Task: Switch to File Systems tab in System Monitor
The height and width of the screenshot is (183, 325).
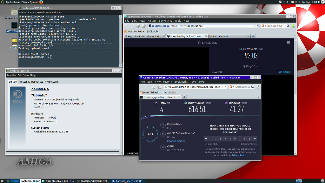Action: tap(51, 82)
